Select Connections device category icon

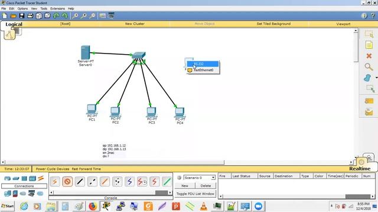41,178
